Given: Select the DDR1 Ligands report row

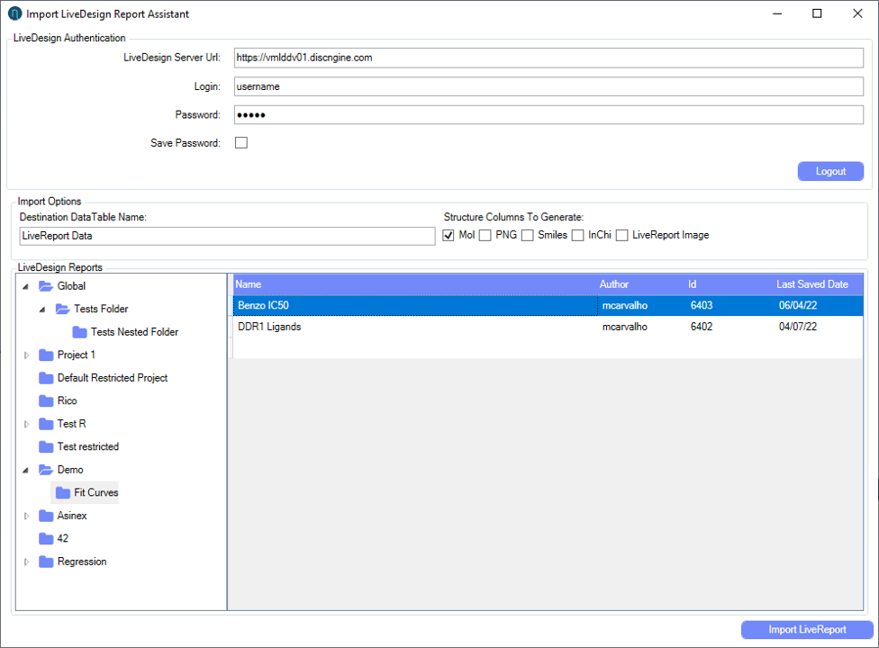Looking at the screenshot, I should 548,327.
